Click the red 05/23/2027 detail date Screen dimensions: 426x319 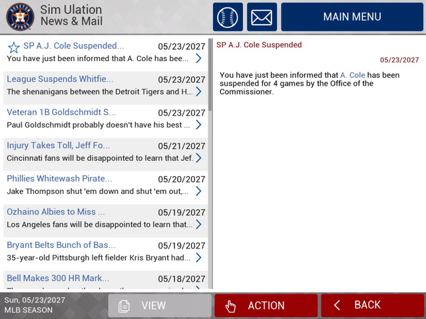399,60
